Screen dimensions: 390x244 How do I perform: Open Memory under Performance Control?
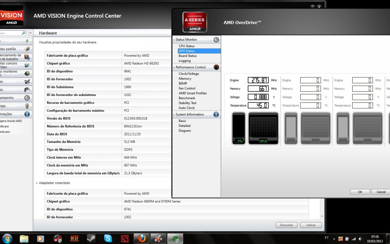(x=185, y=79)
